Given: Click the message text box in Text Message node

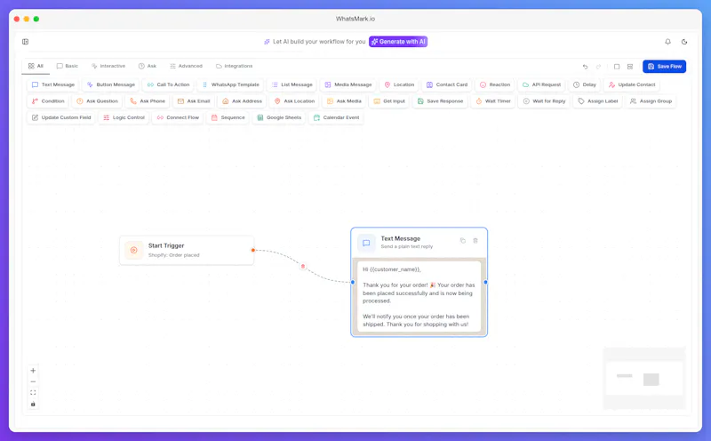Looking at the screenshot, I should point(419,296).
